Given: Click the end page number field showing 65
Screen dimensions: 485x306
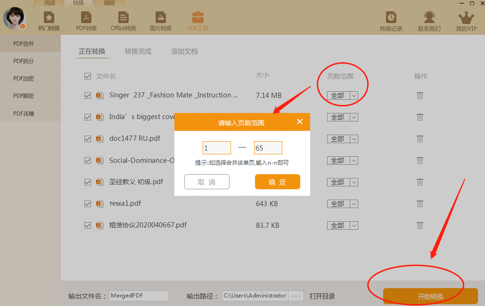Looking at the screenshot, I should pyautogui.click(x=268, y=148).
